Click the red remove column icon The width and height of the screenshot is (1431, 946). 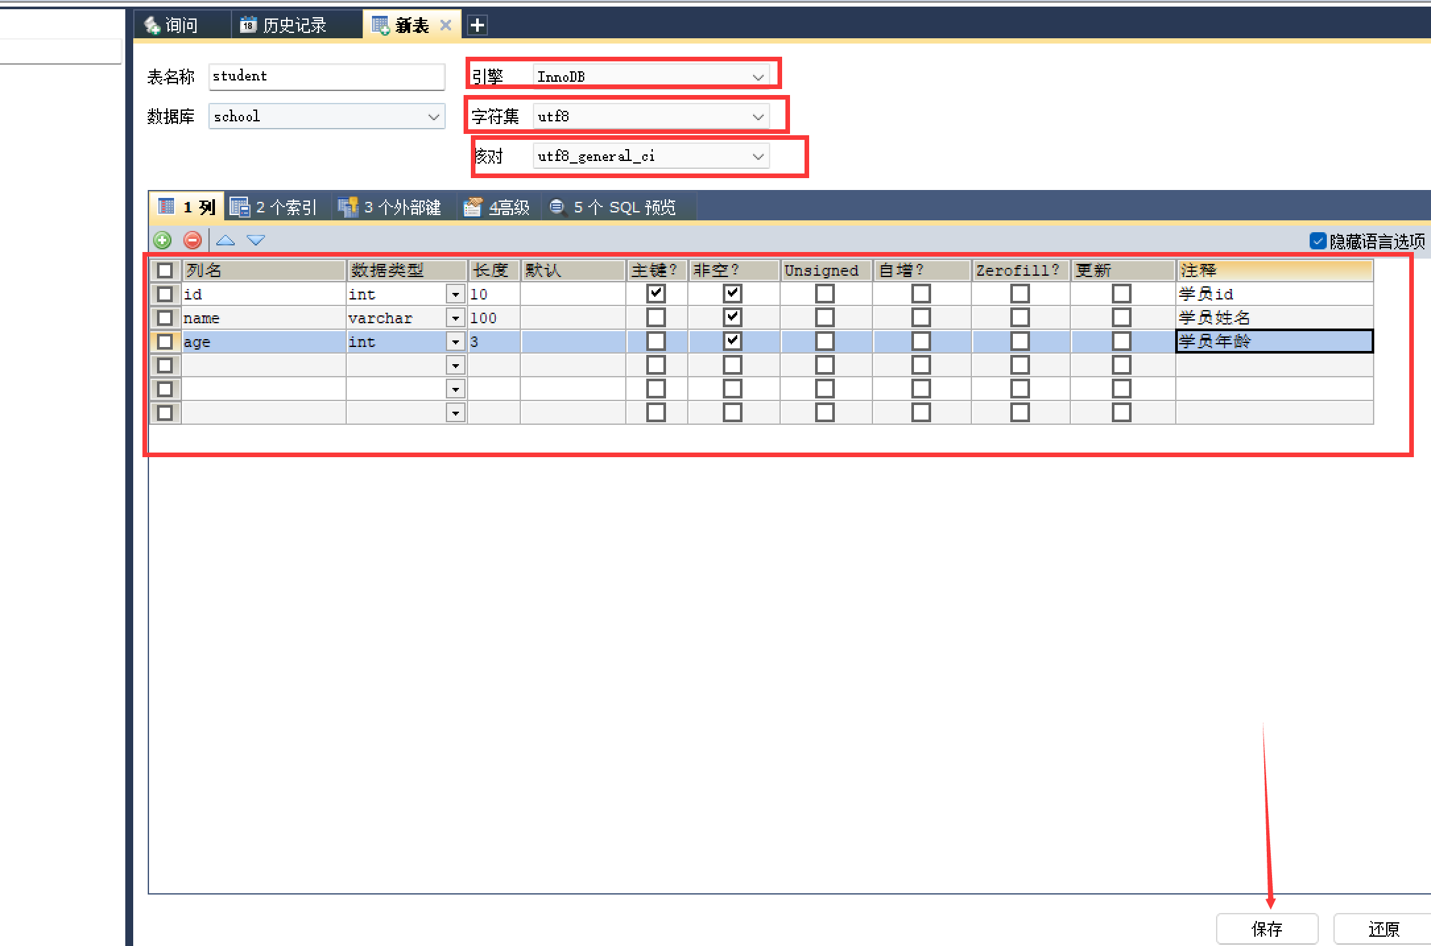point(193,240)
